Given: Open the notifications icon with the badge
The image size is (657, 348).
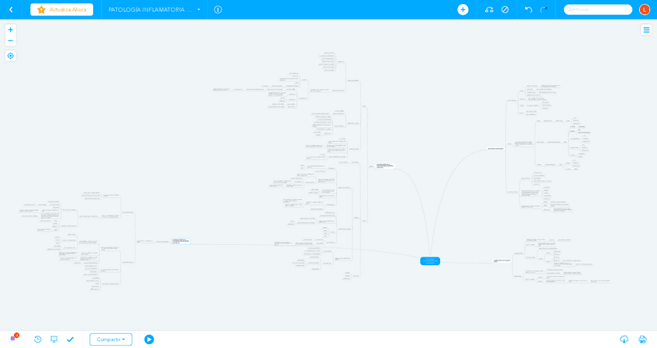Looking at the screenshot, I should 13,339.
